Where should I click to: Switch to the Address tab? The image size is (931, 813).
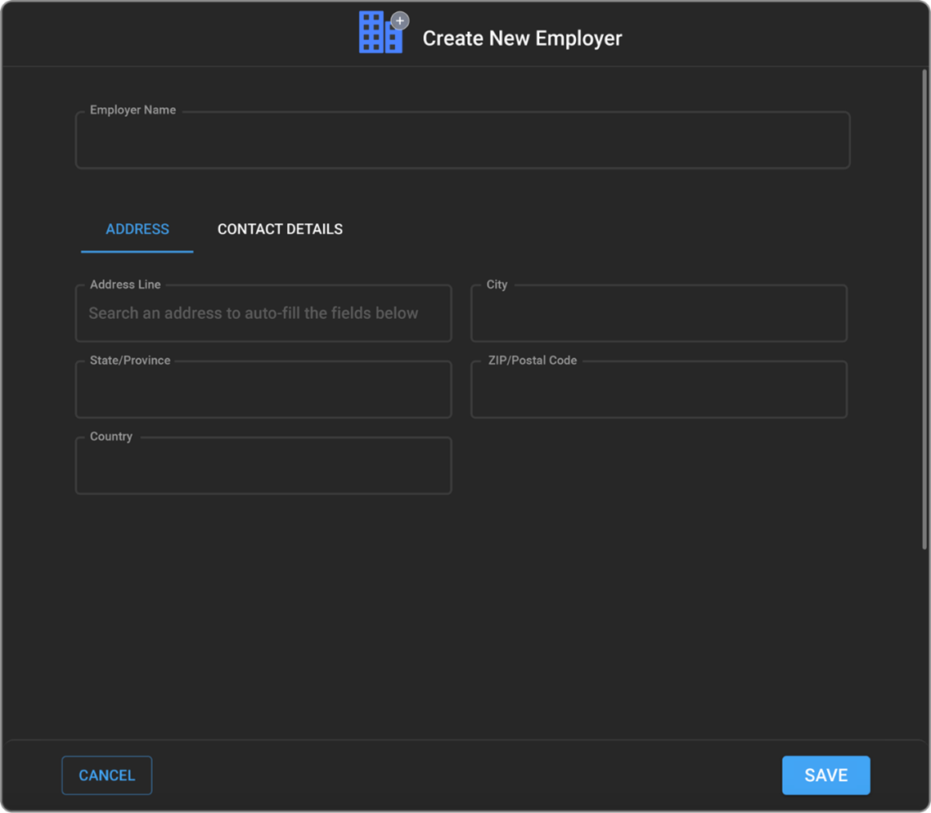click(x=137, y=229)
